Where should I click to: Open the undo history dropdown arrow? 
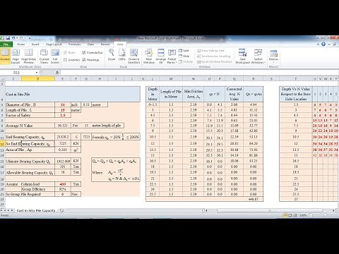(x=17, y=38)
